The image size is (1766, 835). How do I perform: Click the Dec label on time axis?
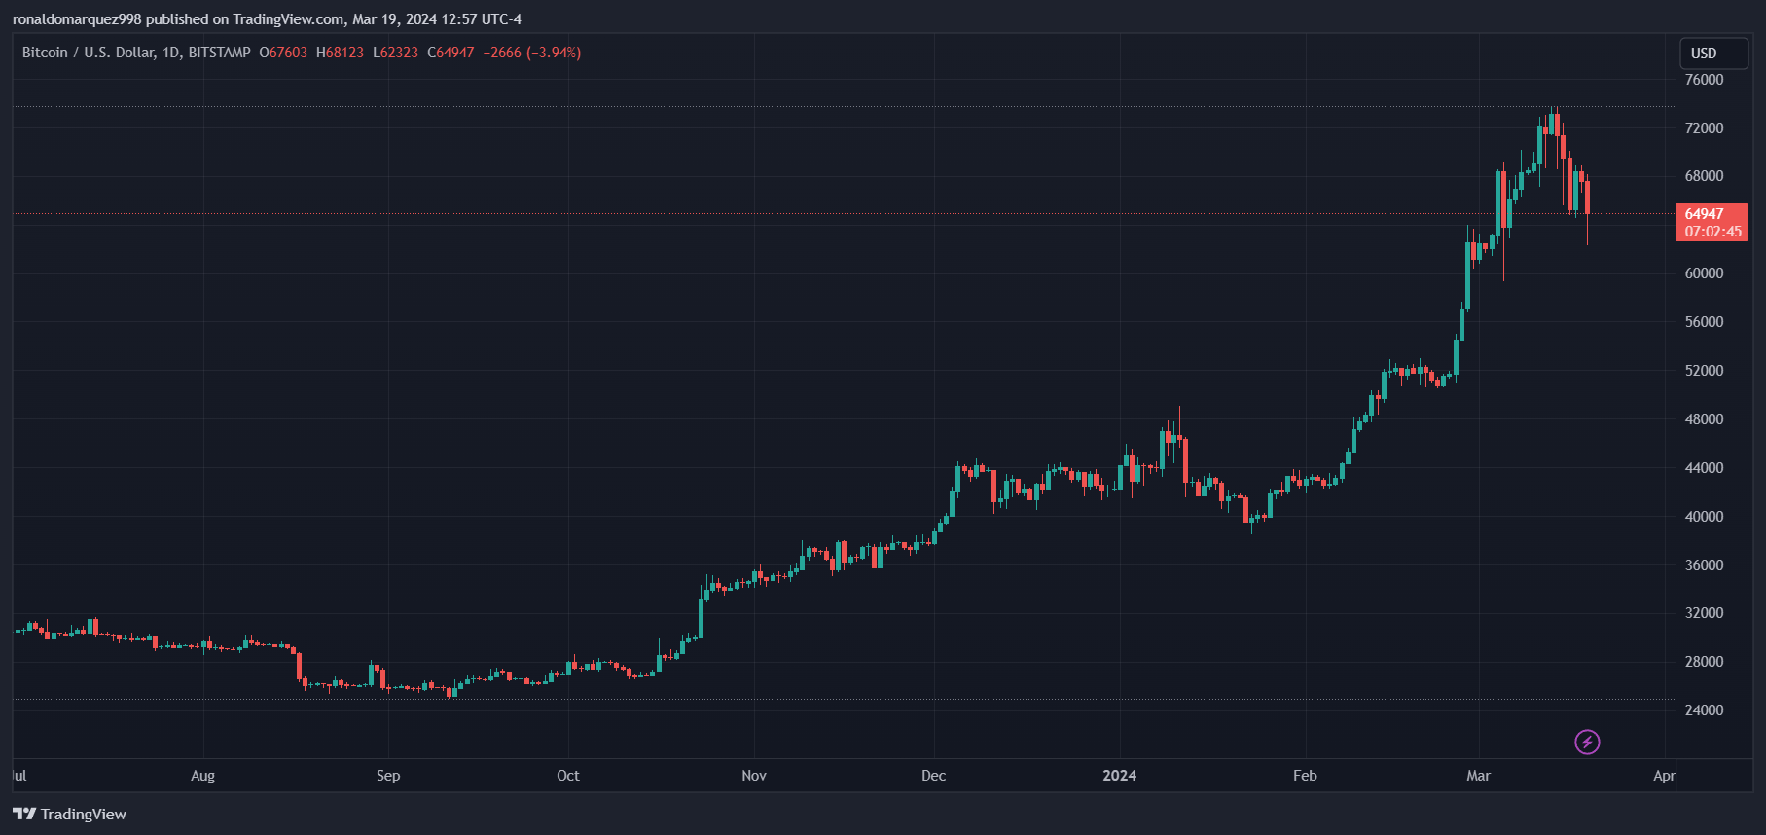(933, 776)
